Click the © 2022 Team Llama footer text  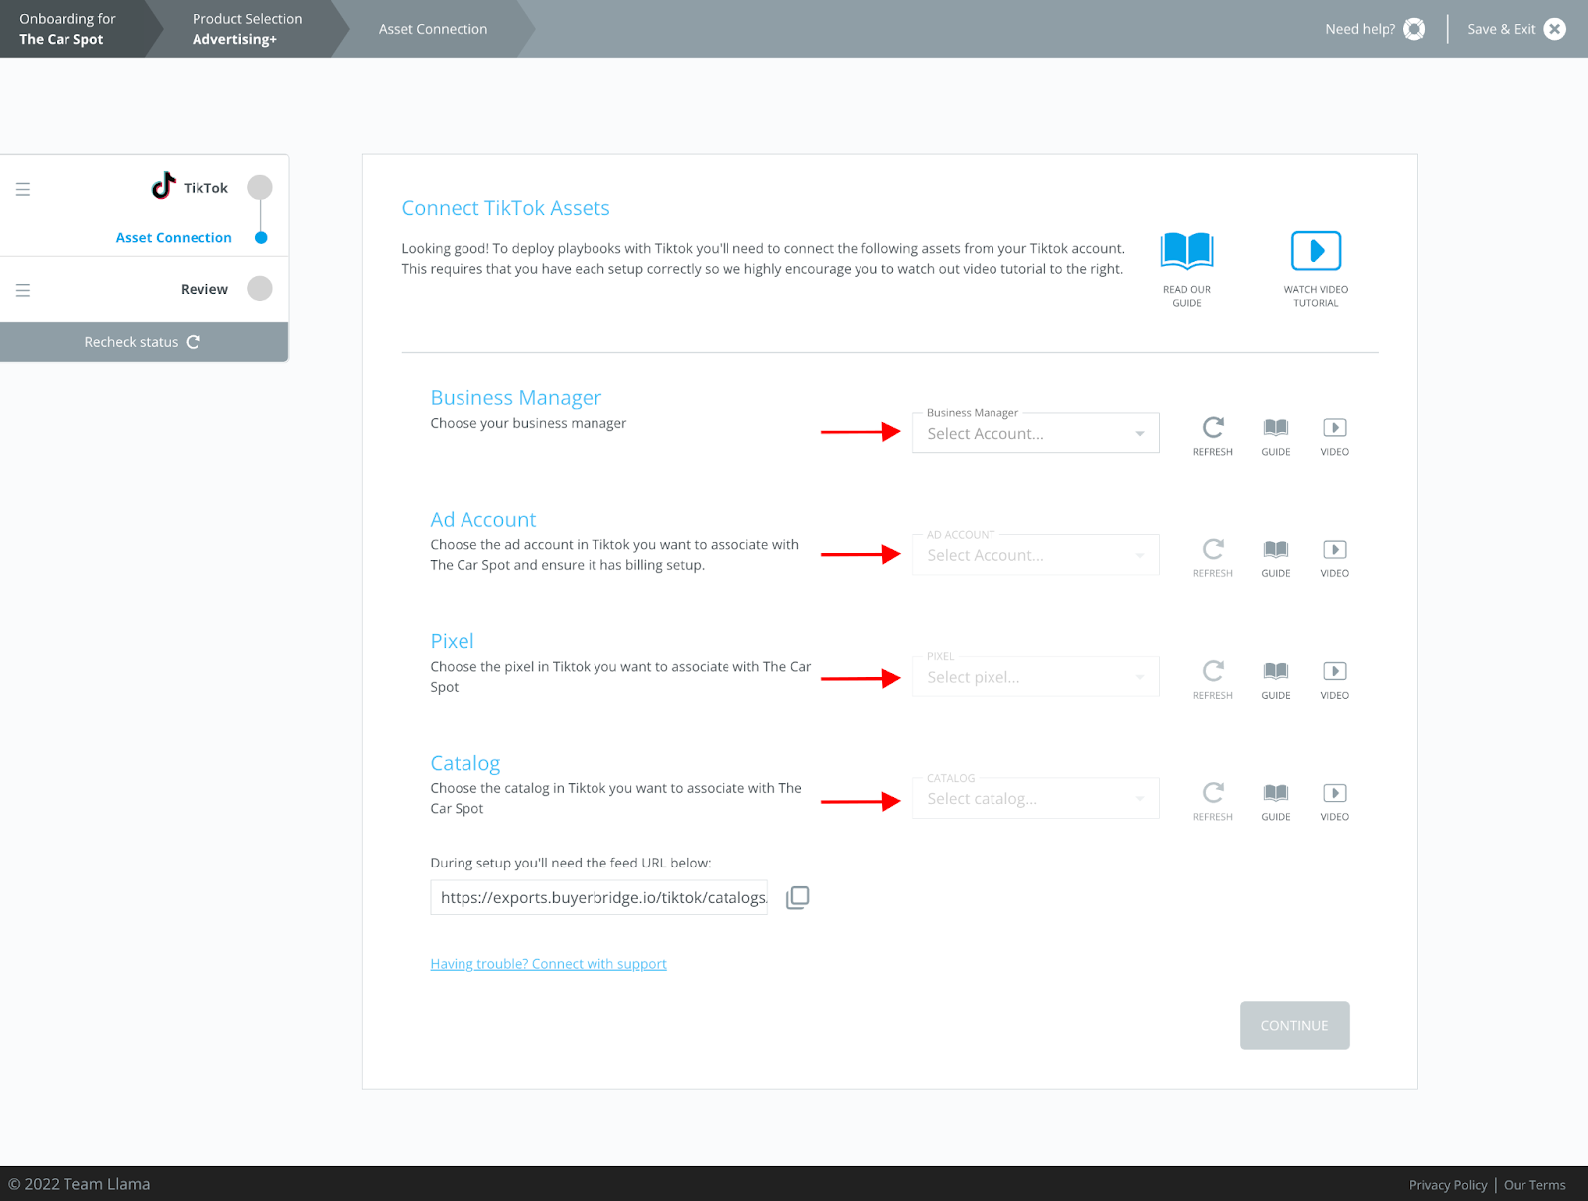pos(79,1184)
